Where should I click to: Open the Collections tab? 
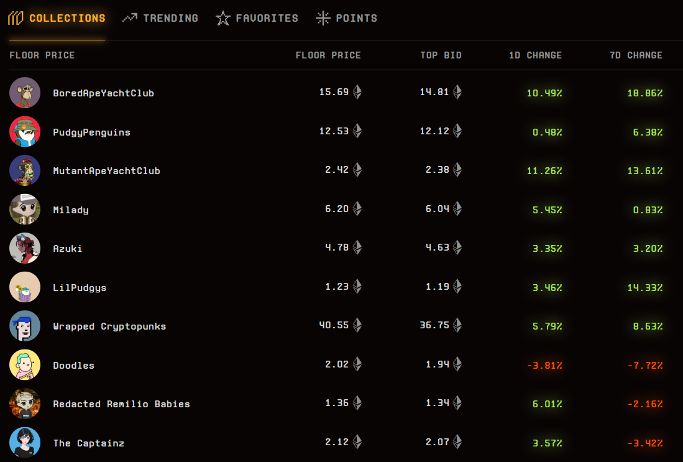pos(57,18)
